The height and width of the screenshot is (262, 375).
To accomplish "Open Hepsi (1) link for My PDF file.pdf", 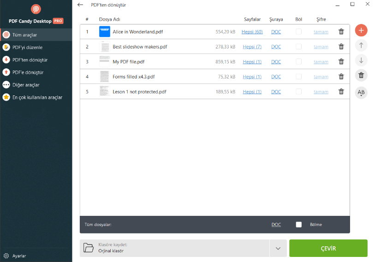I will [252, 62].
